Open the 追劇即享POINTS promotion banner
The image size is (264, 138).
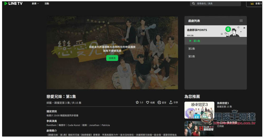(215, 31)
